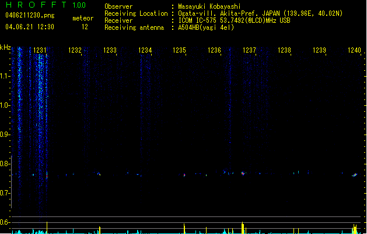Click the Ogata-vill. Akita-Pref. JAPAN location text

tap(260, 13)
